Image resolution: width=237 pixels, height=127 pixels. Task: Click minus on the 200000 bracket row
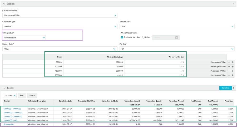point(229,75)
